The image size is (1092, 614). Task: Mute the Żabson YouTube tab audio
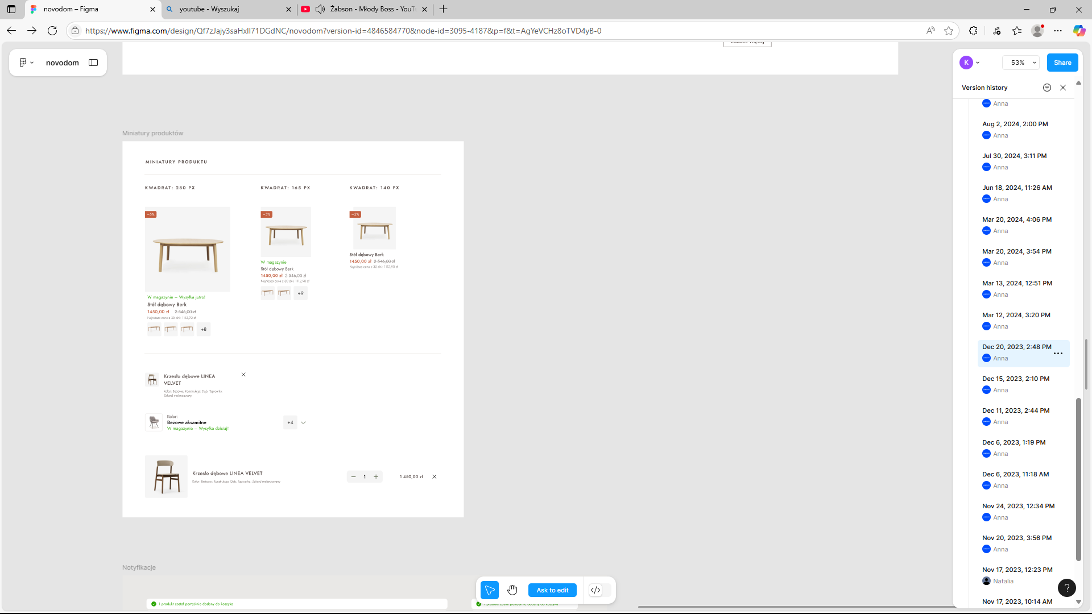coord(320,9)
